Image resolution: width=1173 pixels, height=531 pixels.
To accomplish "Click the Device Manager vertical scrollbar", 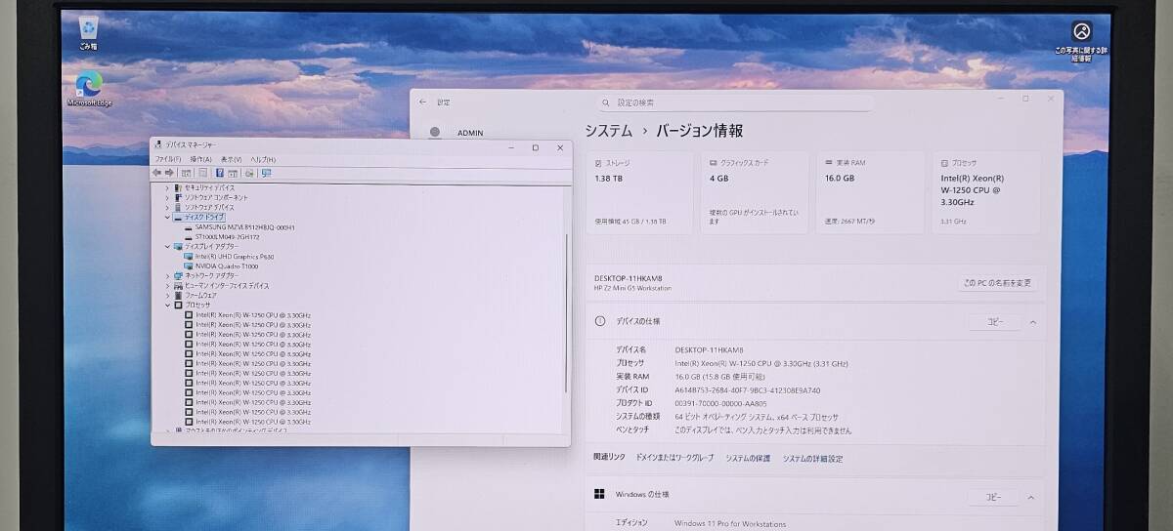I will click(566, 312).
